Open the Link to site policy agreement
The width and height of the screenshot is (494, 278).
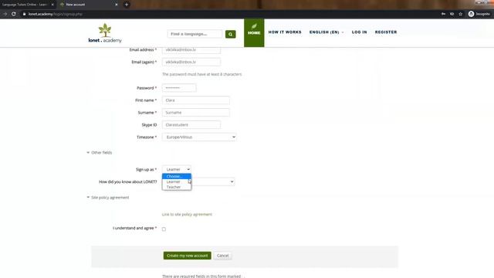pyautogui.click(x=187, y=215)
